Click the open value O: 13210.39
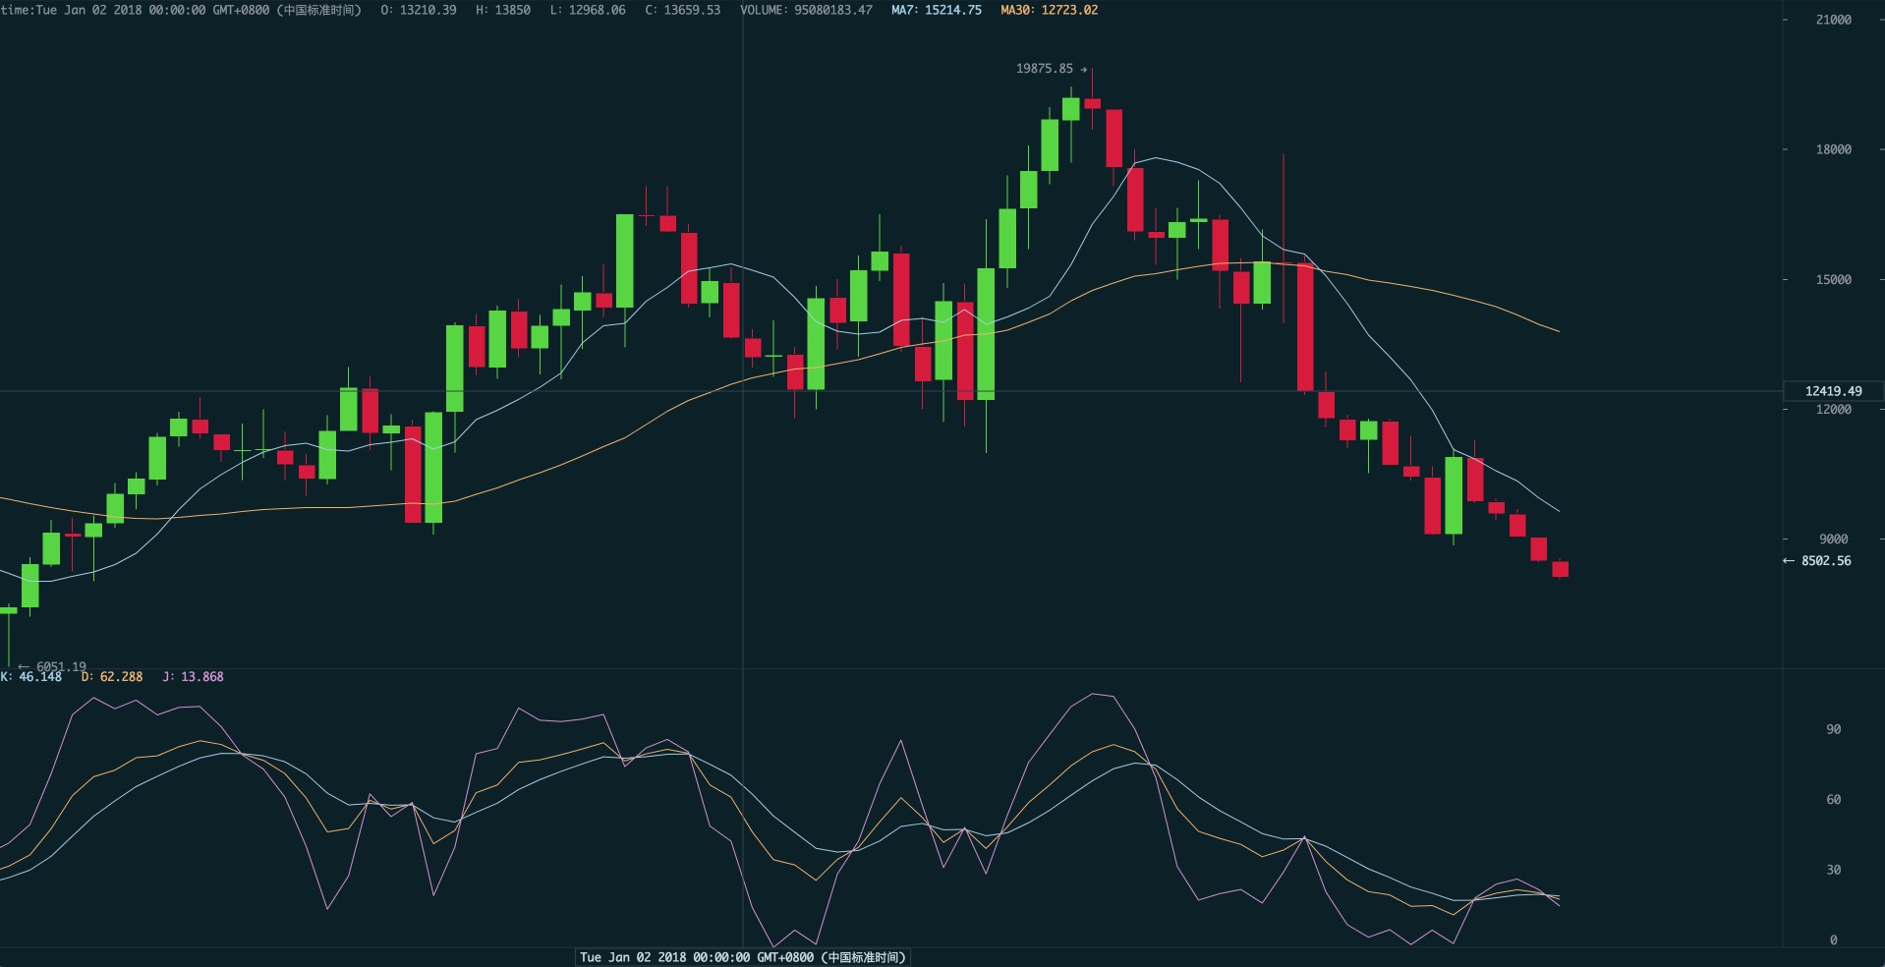This screenshot has height=967, width=1885. [419, 10]
